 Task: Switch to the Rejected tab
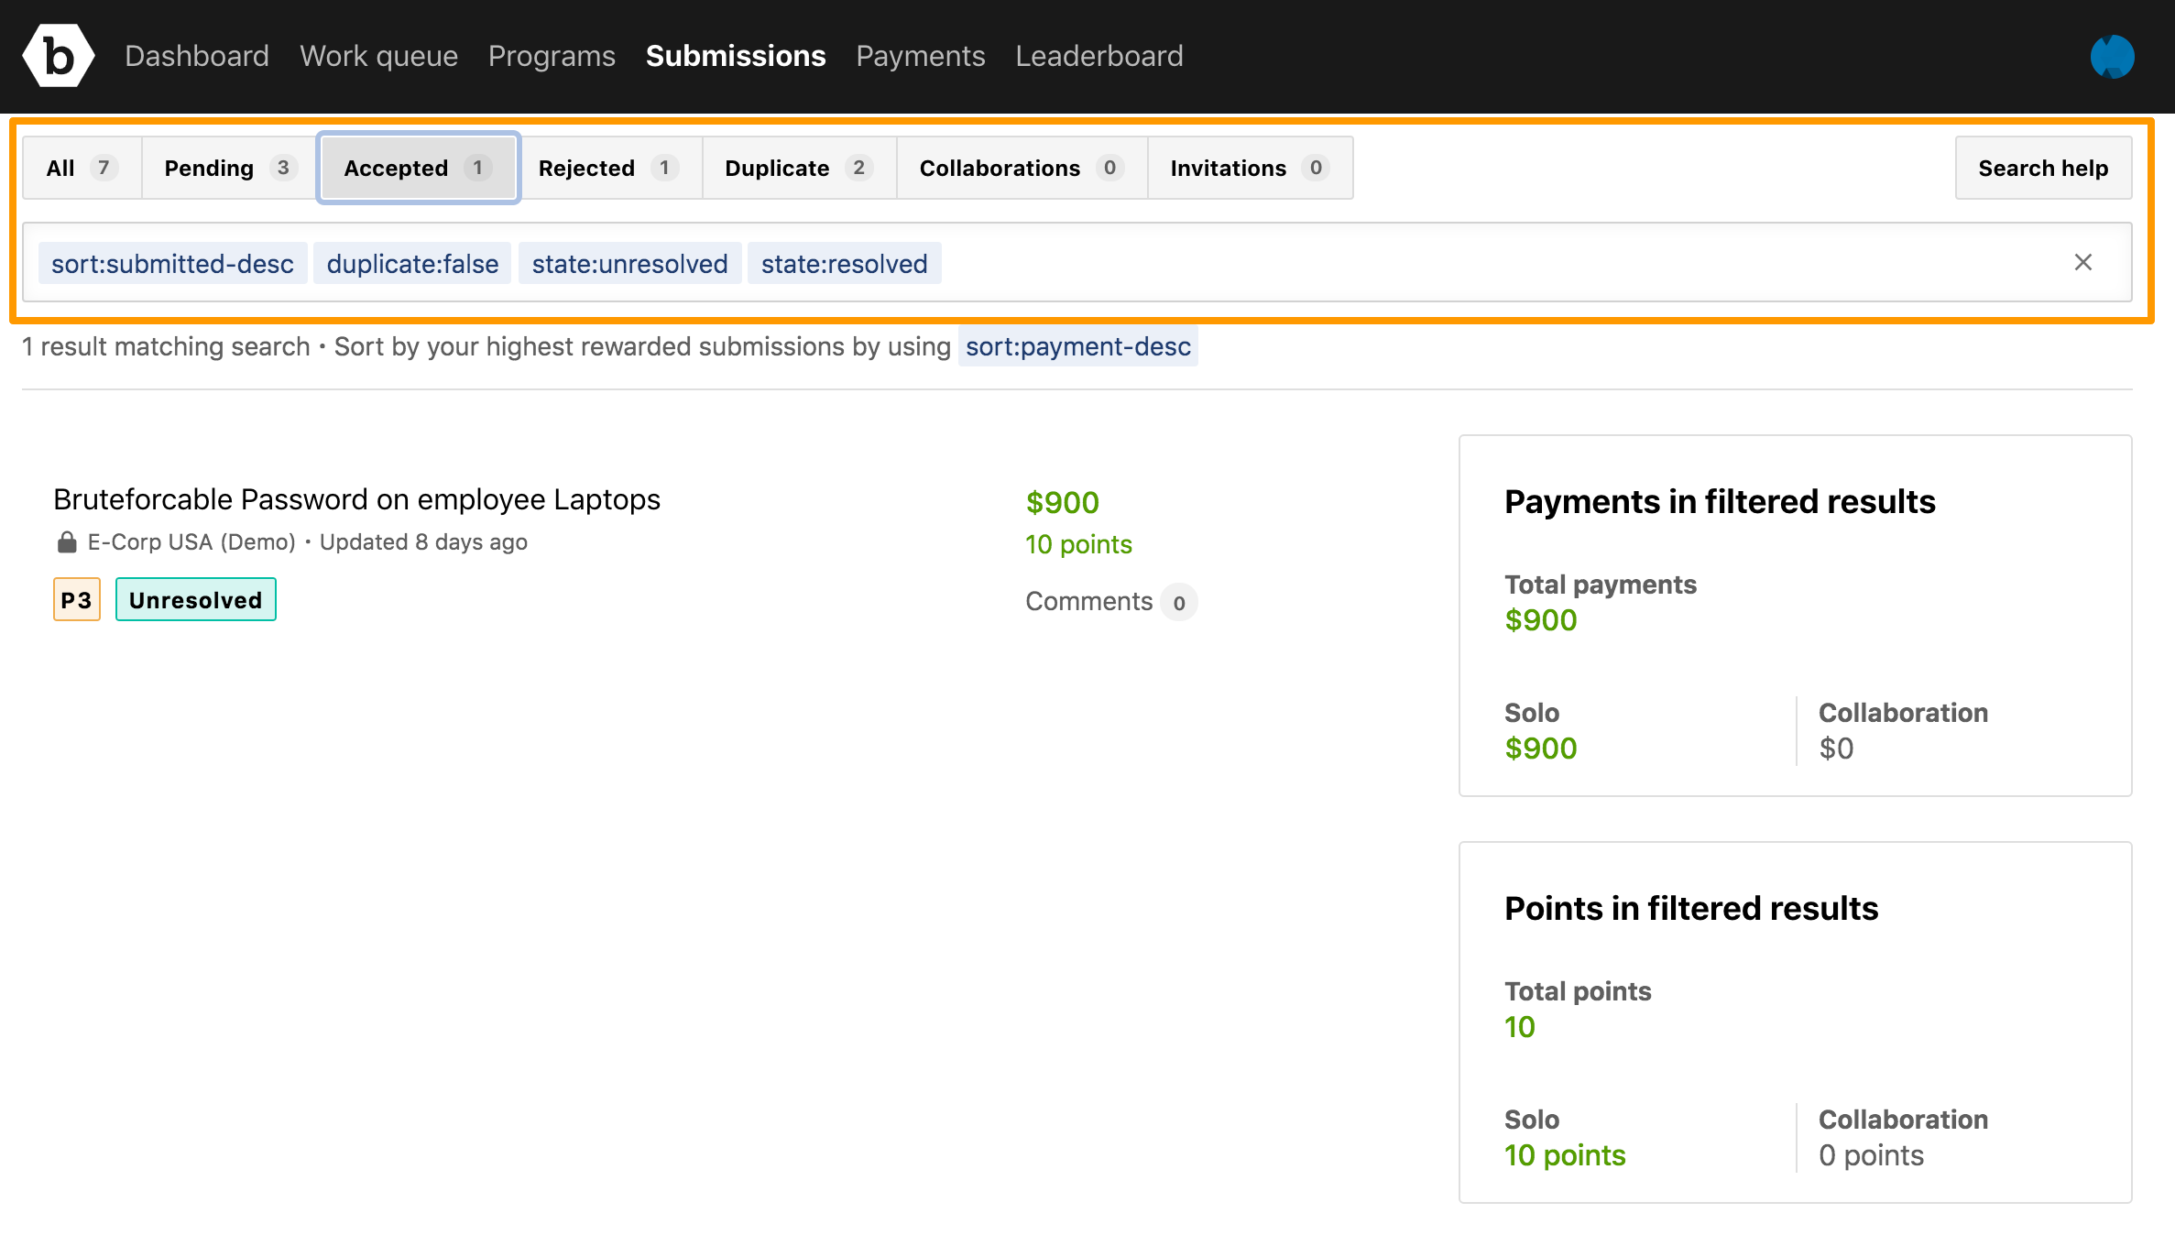click(x=607, y=168)
